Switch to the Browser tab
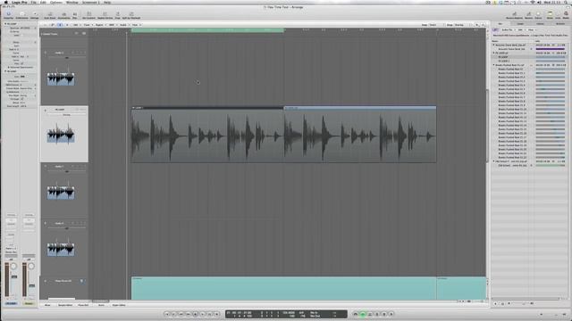 559,24
